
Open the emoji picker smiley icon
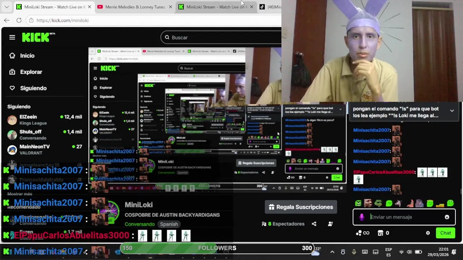tap(447, 217)
